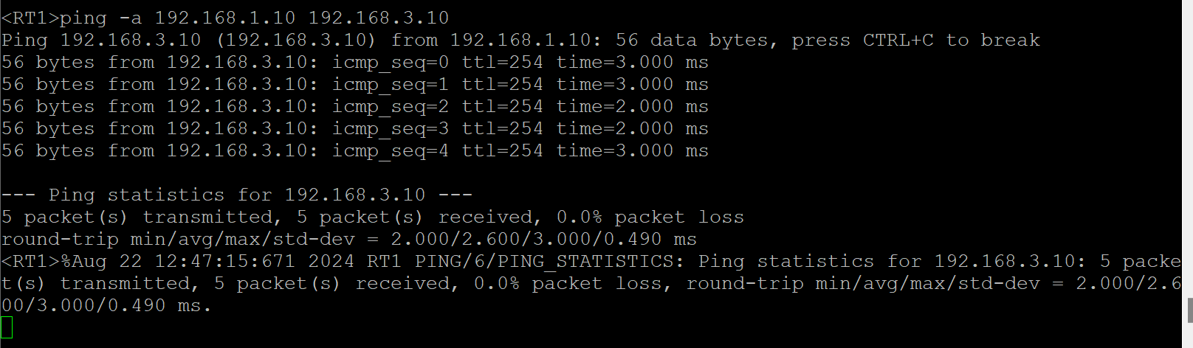Click the "ping -a" command text
The width and height of the screenshot is (1193, 348).
tap(83, 18)
